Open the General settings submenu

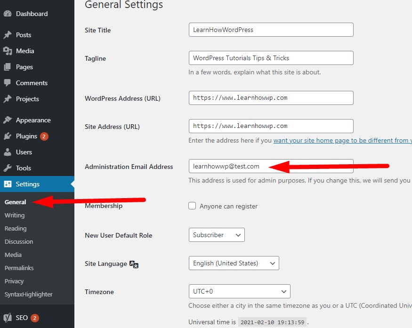[15, 202]
